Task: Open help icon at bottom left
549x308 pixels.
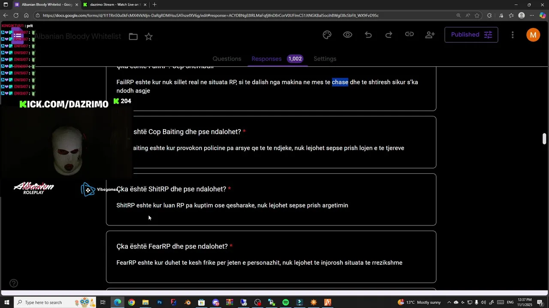Action: (x=14, y=283)
